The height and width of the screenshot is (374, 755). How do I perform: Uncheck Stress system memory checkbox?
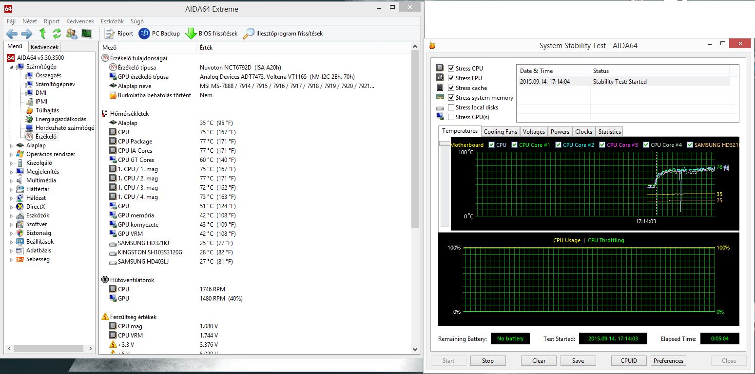[x=451, y=98]
